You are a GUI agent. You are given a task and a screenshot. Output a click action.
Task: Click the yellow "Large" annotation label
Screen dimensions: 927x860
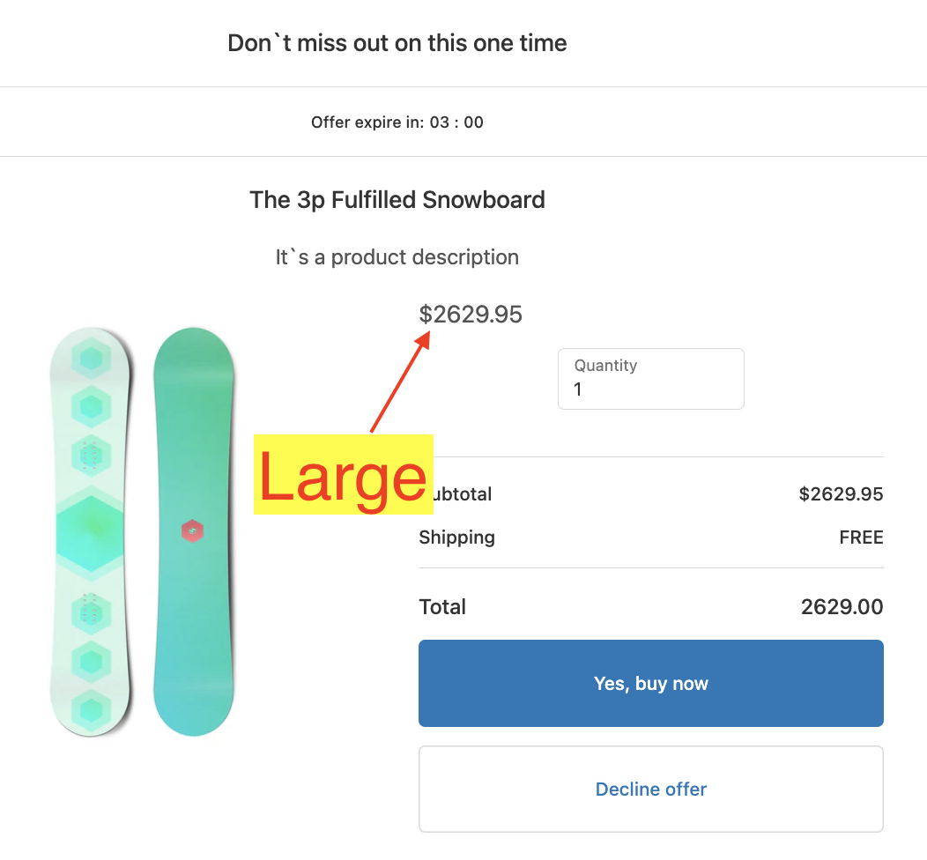click(x=343, y=474)
